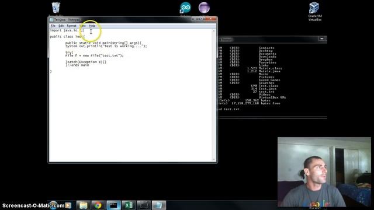The height and width of the screenshot is (210, 374).
Task: Click the 'import java.io.' line in Notepad
Action: tap(67, 30)
